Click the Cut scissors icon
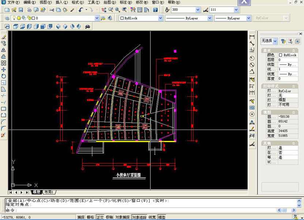This screenshot has height=220, width=304. click(x=52, y=10)
